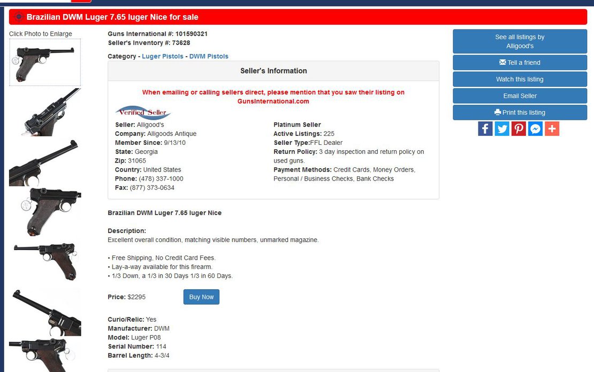Image resolution: width=594 pixels, height=372 pixels.
Task: Click Return Policy 3 day inspection text
Action: click(x=348, y=156)
